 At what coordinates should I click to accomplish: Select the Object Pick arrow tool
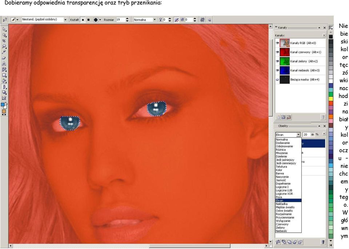pyautogui.click(x=4, y=29)
